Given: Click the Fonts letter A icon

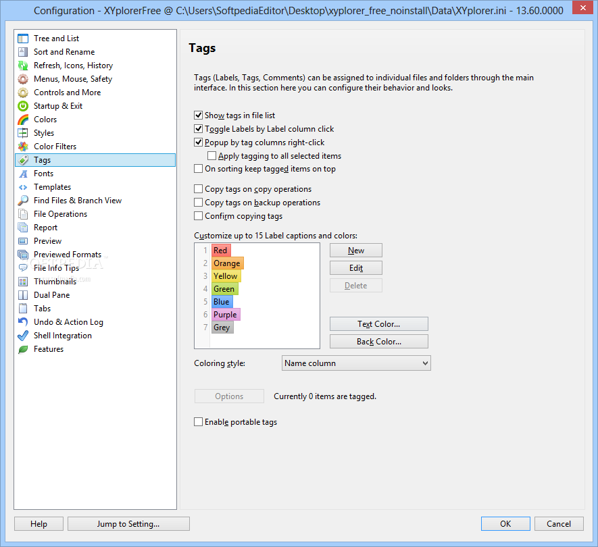Looking at the screenshot, I should pyautogui.click(x=23, y=174).
